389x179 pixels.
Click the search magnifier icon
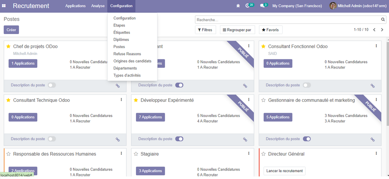(383, 20)
